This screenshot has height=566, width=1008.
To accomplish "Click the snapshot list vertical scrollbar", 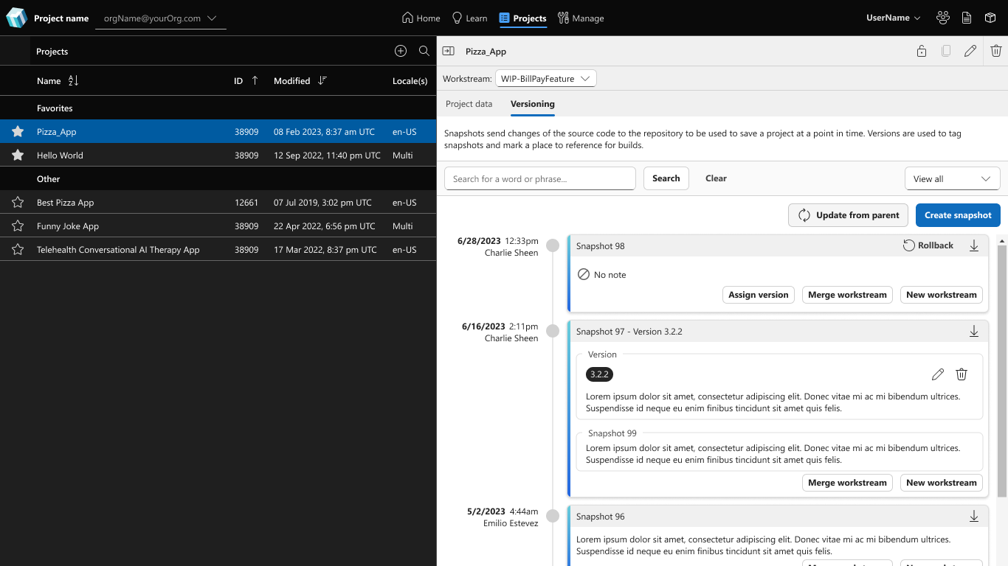I will 1002,371.
